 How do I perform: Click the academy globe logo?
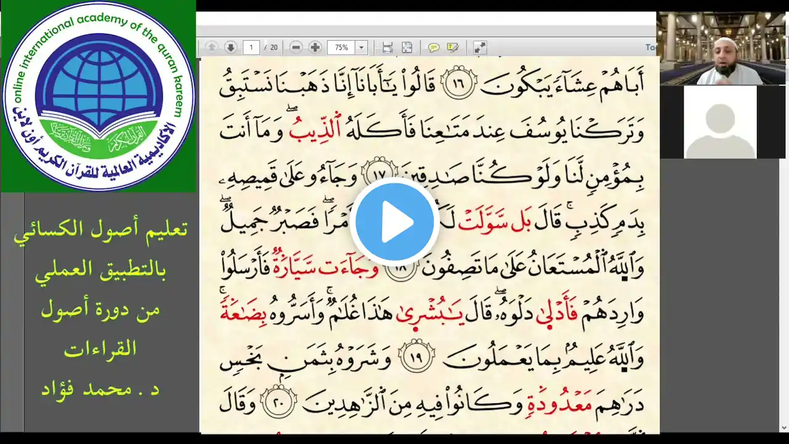coord(99,96)
